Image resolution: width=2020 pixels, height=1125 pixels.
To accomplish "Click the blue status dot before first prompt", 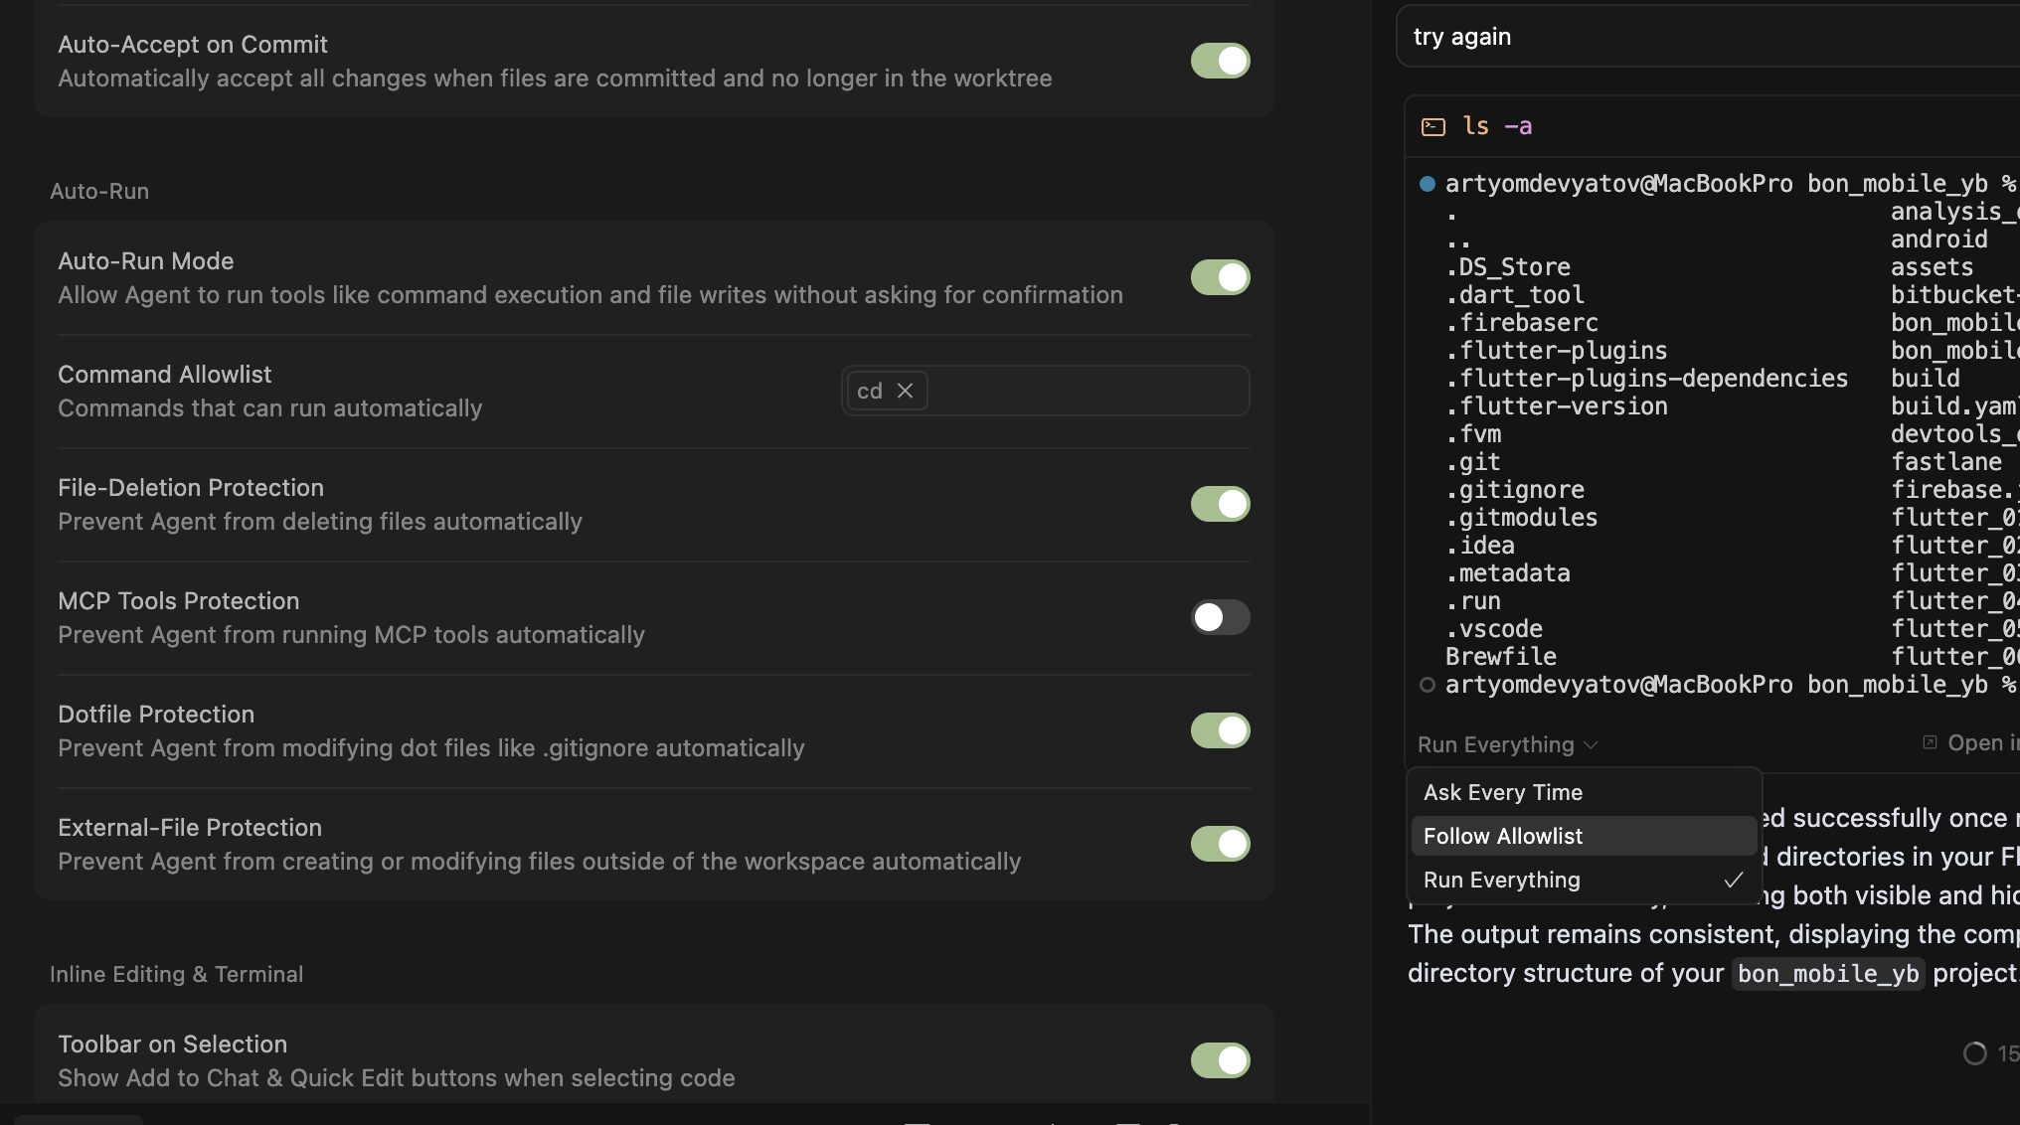I will [x=1427, y=184].
